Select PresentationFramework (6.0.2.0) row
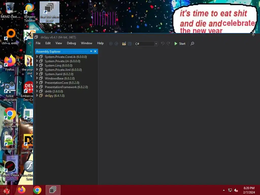260x195 pixels. pyautogui.click(x=67, y=87)
